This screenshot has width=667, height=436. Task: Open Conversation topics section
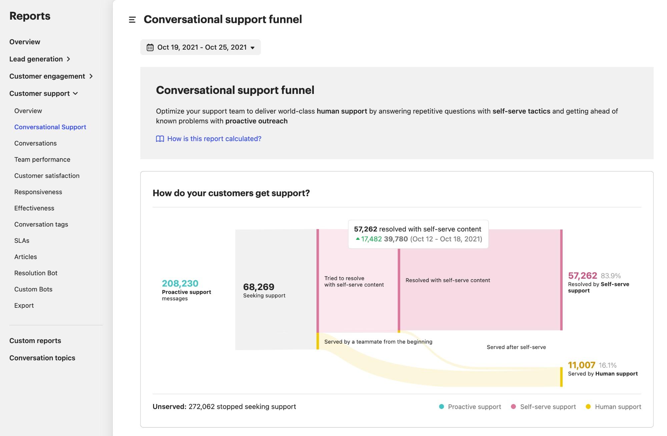(42, 358)
